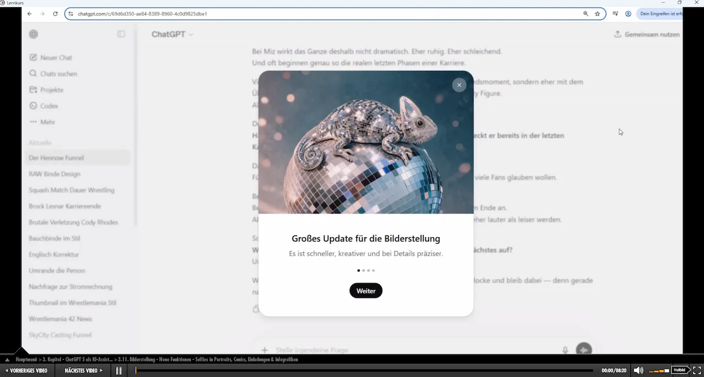Expand the Hauptmenü breadcrumb arrow
This screenshot has width=704, height=377.
(7, 359)
